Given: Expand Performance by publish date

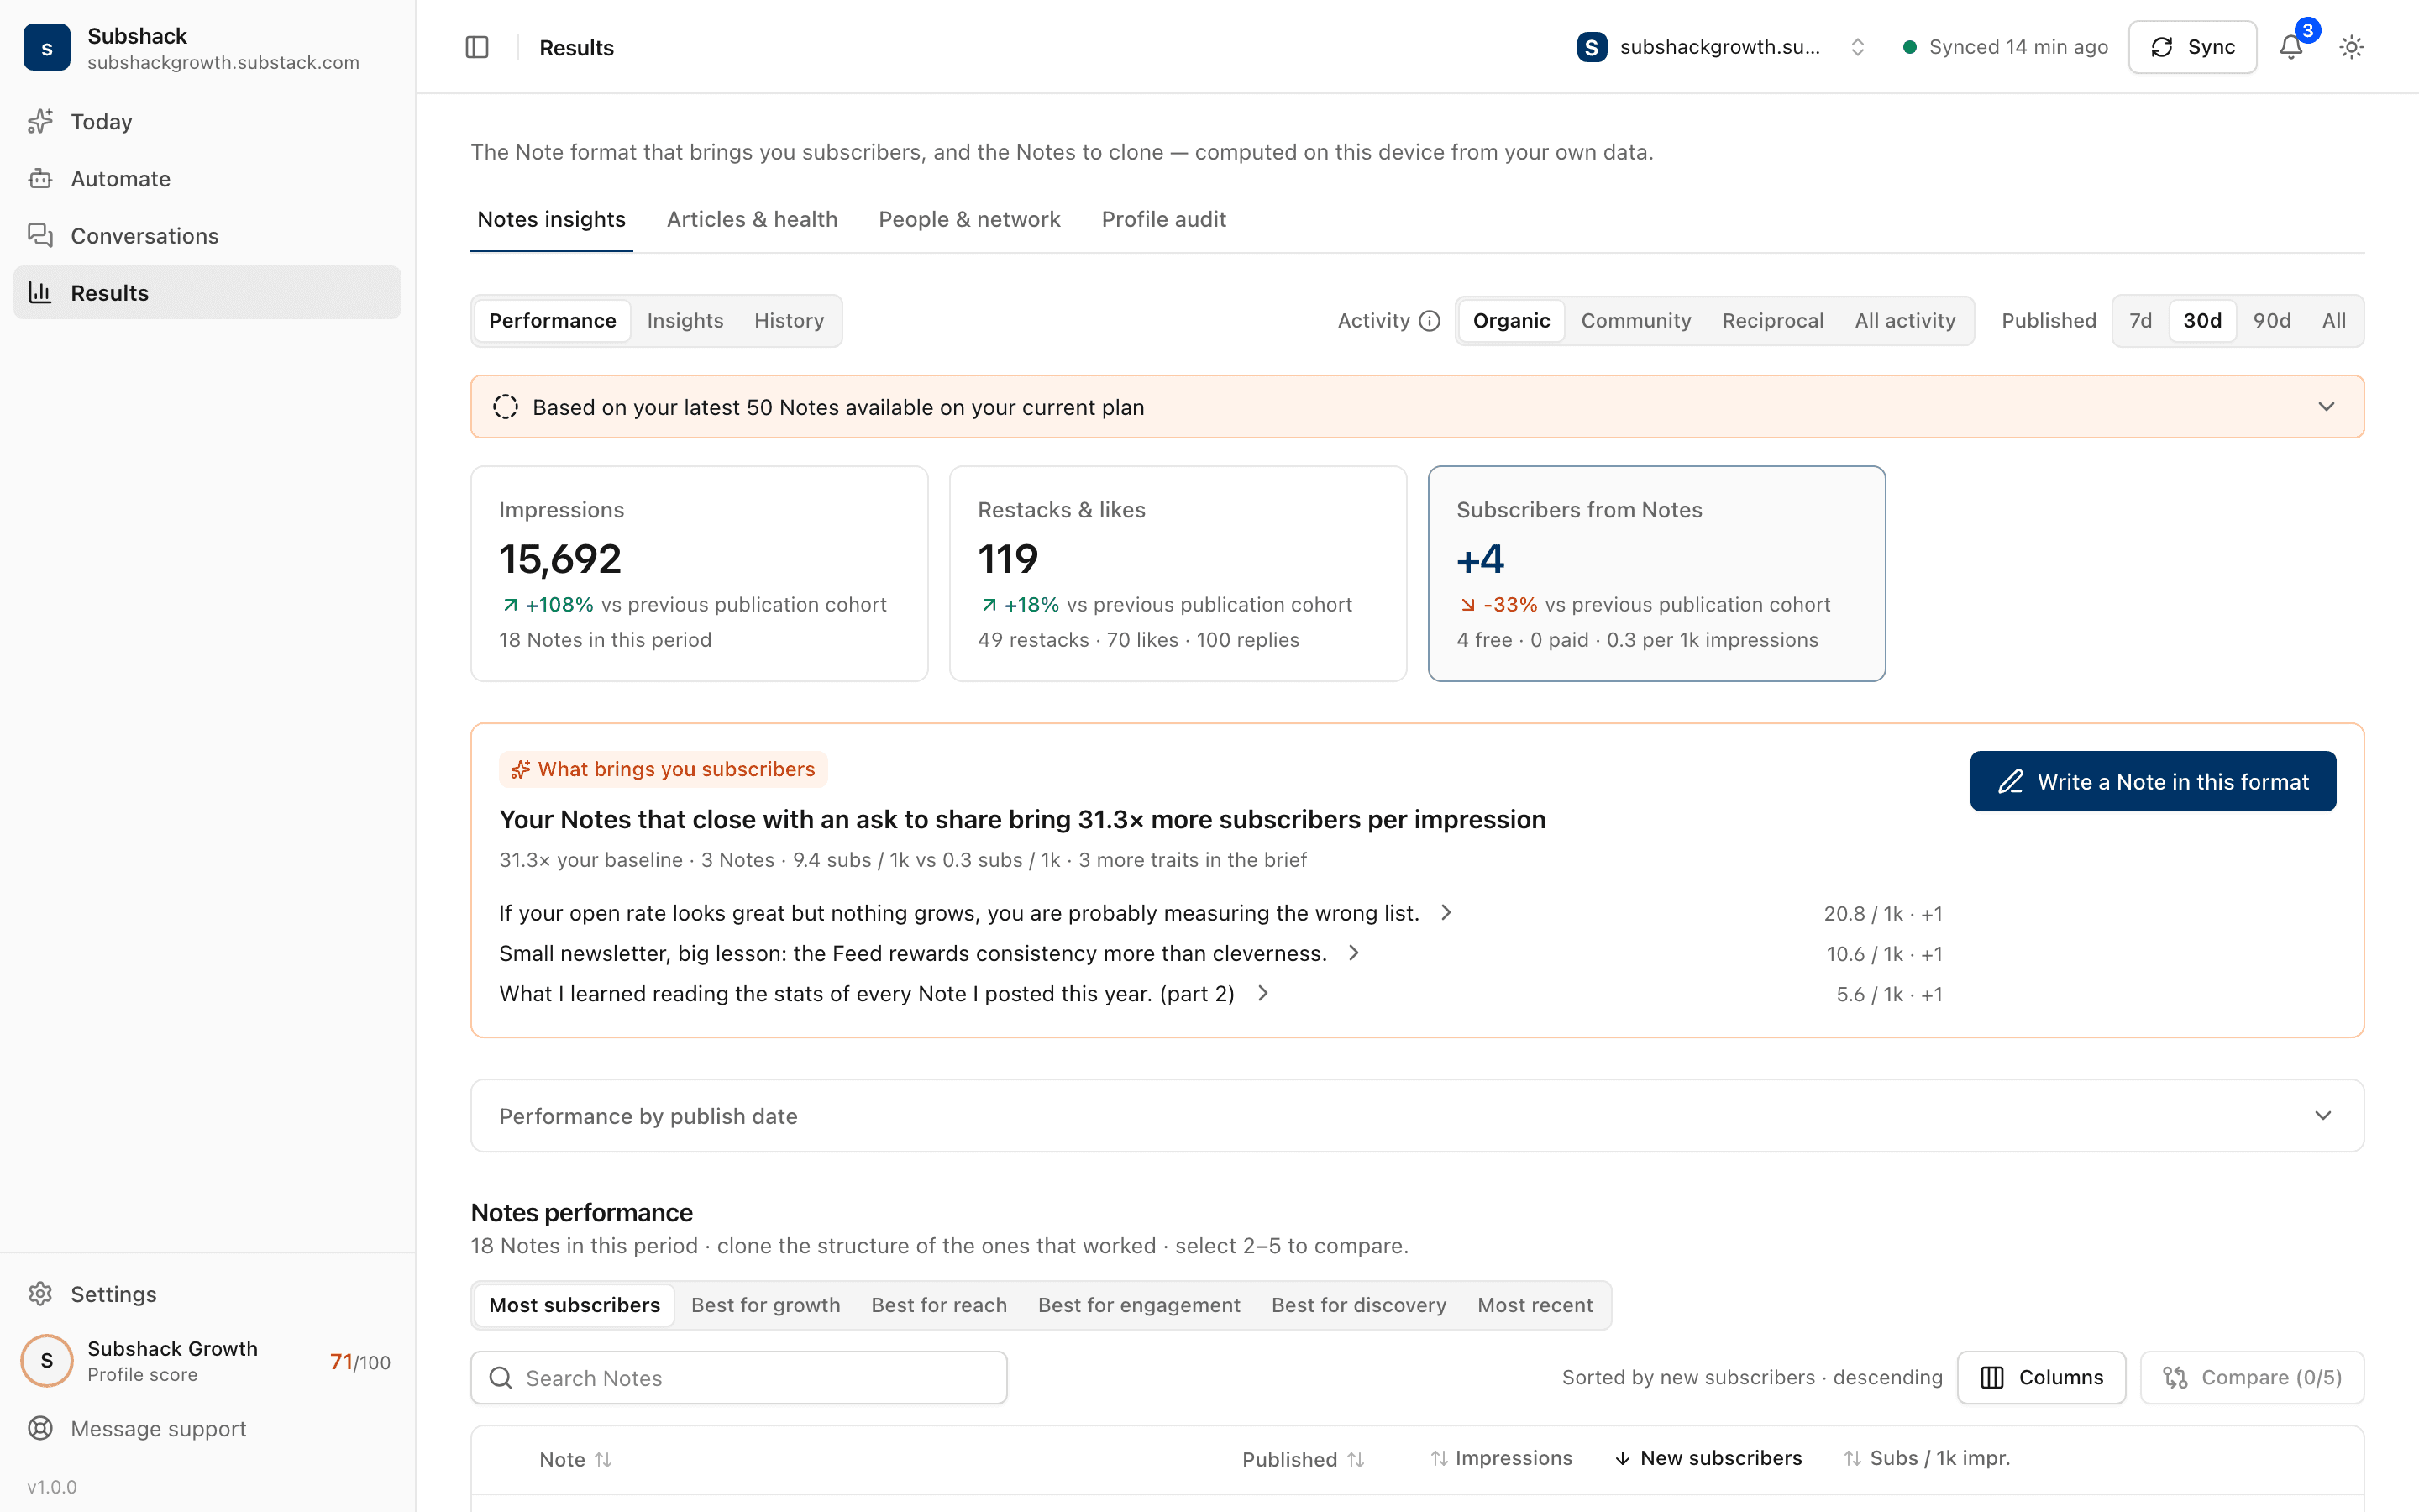Looking at the screenshot, I should point(1416,1115).
